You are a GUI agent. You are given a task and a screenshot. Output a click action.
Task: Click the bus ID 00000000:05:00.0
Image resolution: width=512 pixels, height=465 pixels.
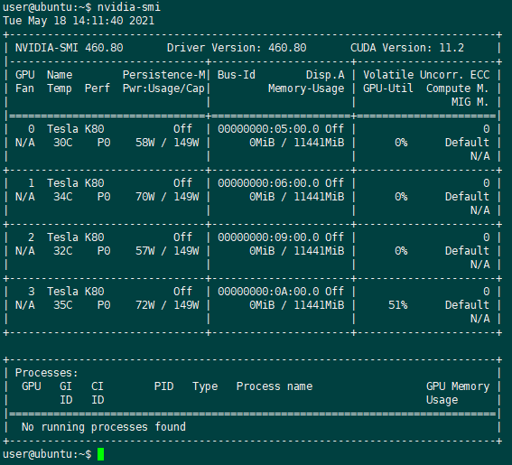click(268, 128)
